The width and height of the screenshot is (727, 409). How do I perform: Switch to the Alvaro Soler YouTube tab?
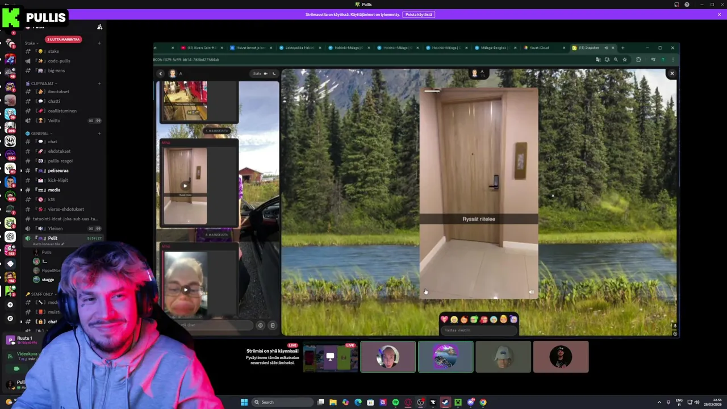[x=201, y=48]
